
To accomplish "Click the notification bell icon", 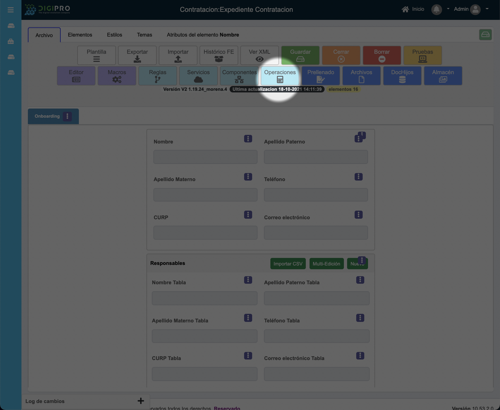I will pyautogui.click(x=436, y=10).
